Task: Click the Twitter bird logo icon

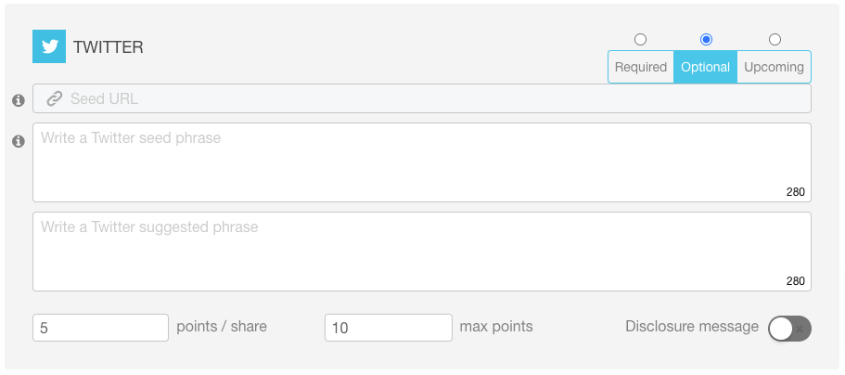Action: click(x=49, y=46)
